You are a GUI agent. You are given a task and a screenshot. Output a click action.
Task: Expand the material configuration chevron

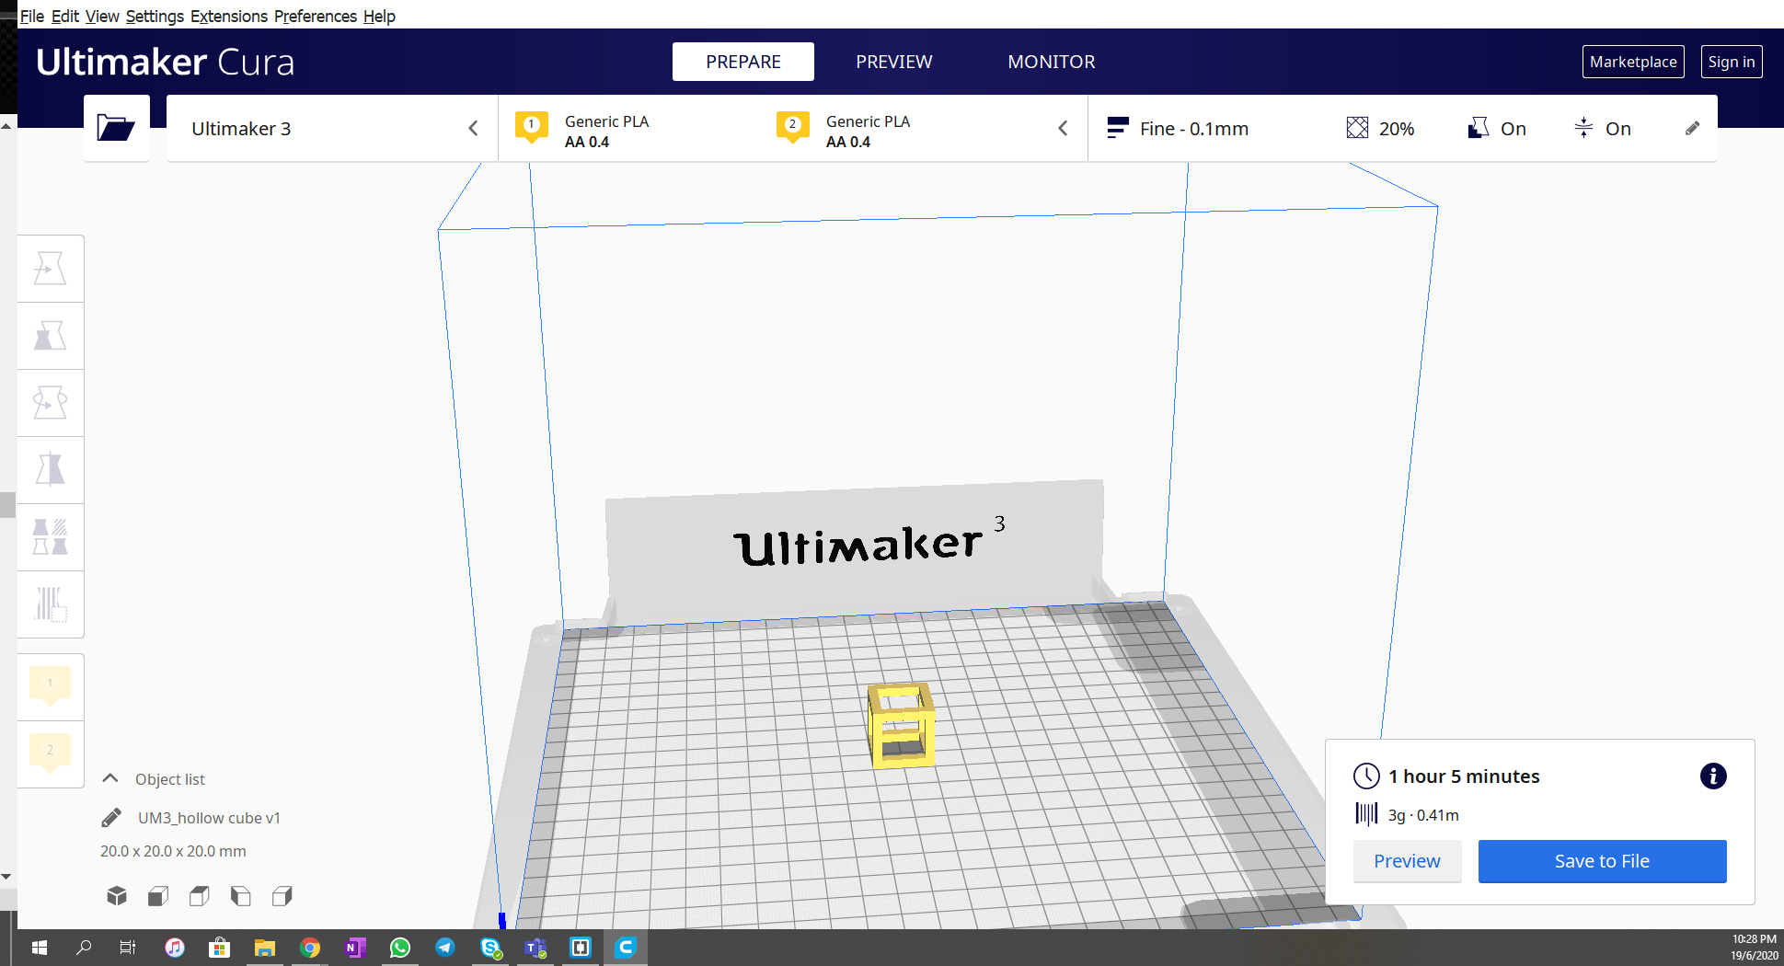tap(1063, 129)
